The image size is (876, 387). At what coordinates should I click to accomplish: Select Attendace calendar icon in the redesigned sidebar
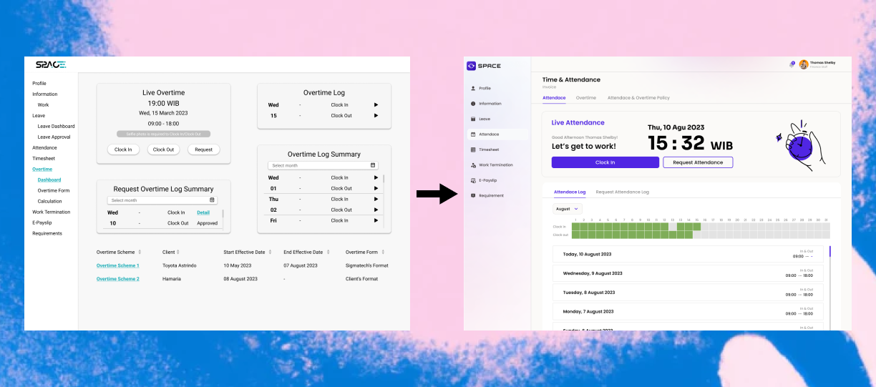[x=473, y=134]
